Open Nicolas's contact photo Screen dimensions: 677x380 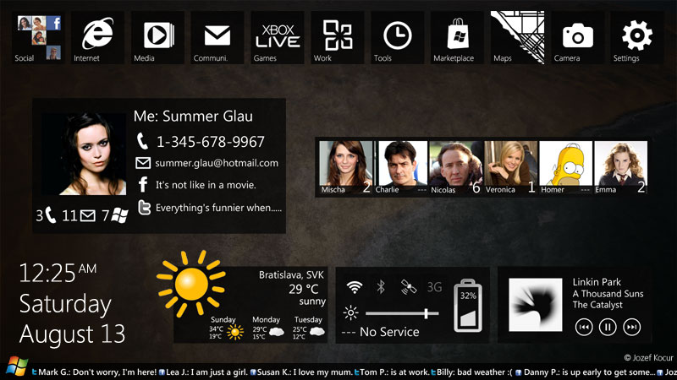tap(454, 168)
